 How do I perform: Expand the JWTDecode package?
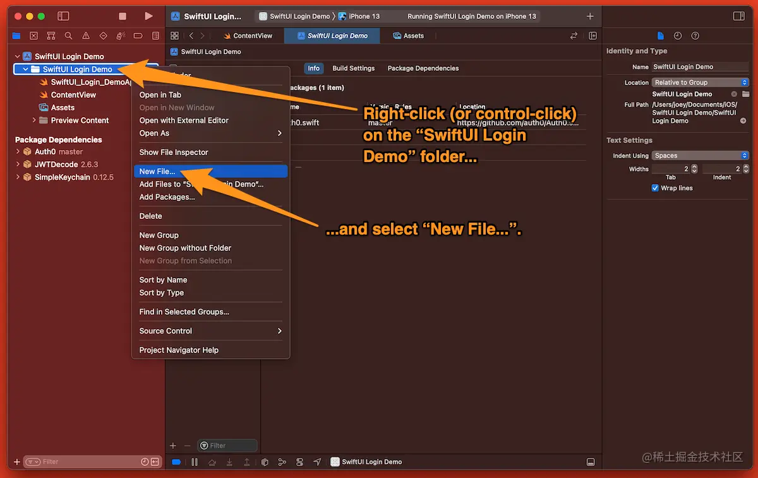tap(18, 164)
